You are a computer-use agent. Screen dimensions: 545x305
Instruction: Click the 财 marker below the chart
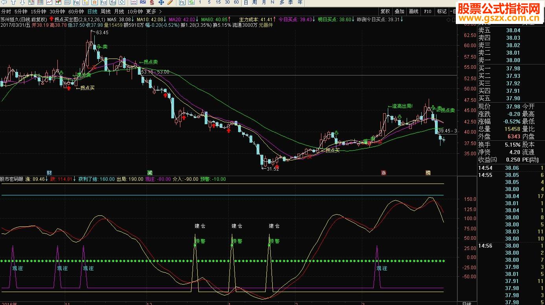49,173
